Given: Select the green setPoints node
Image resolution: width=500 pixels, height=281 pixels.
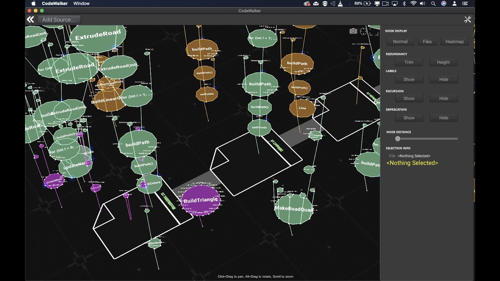Looking at the screenshot, I should tap(259, 128).
